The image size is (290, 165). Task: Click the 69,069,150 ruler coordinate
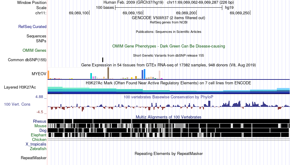132,13
